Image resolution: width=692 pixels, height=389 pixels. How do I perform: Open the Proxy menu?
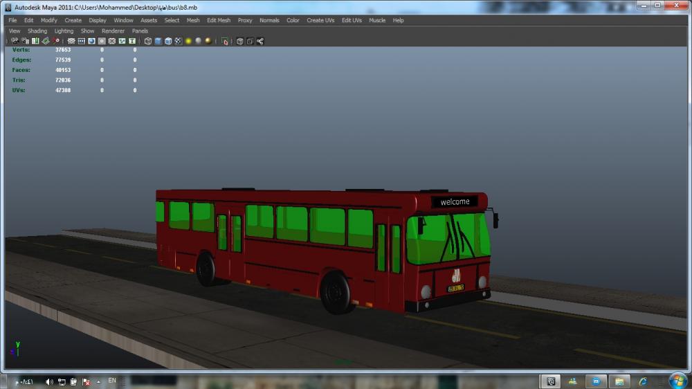click(x=245, y=20)
